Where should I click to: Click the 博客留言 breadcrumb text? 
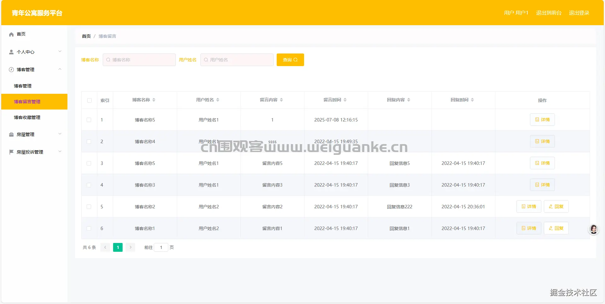(x=107, y=36)
